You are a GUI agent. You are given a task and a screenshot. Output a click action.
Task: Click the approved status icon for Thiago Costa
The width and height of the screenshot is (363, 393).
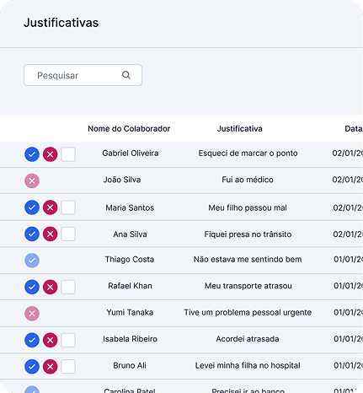(32, 261)
